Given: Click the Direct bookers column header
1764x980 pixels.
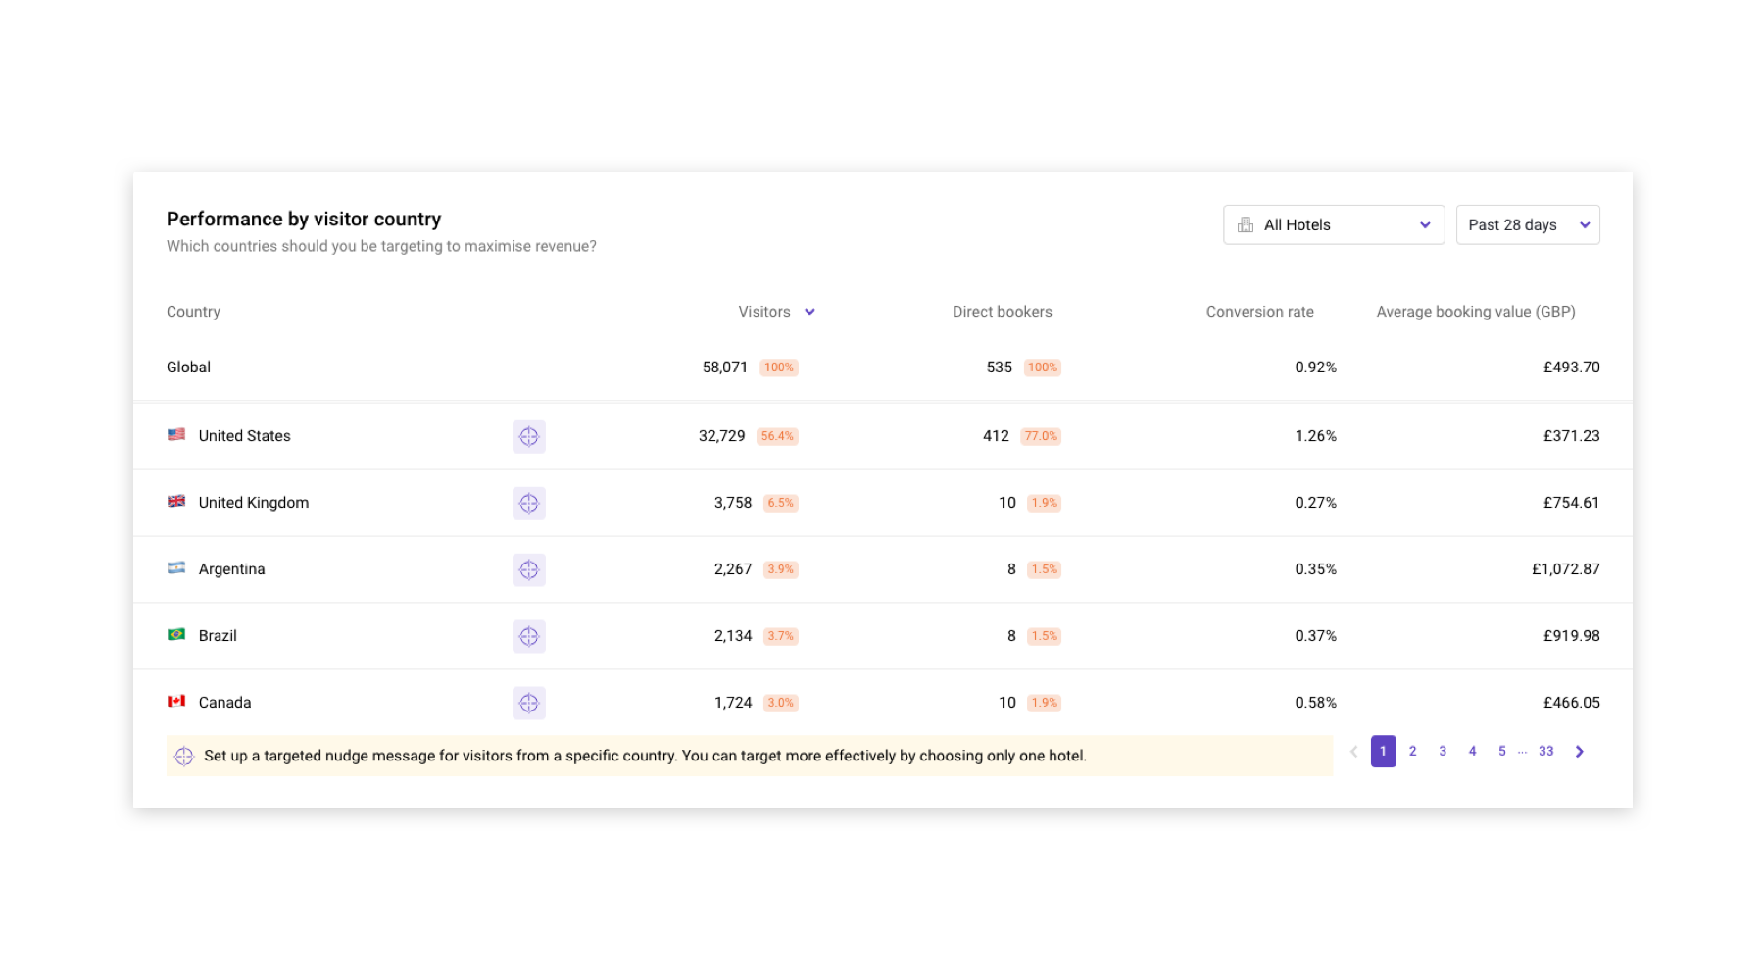Looking at the screenshot, I should point(1002,312).
